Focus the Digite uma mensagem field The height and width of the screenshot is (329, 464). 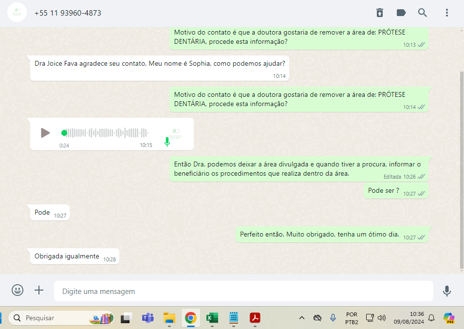click(x=243, y=291)
